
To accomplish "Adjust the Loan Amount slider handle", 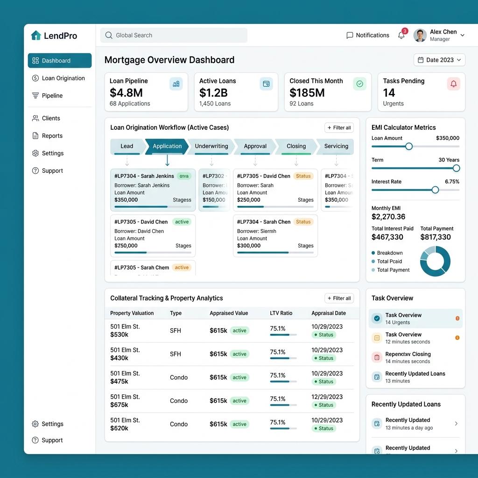I will coord(409,147).
